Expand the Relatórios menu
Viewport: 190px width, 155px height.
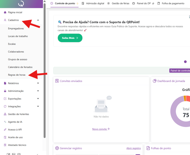[38, 83]
